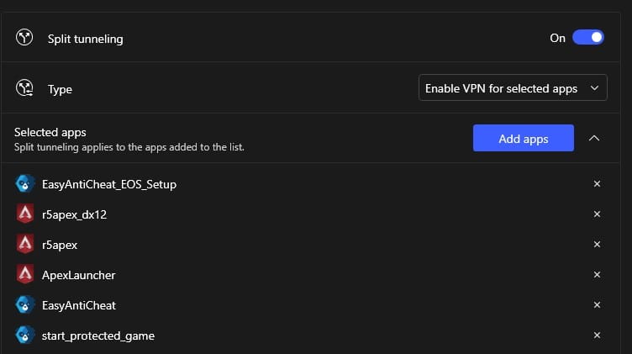Click the r5apex_dx12 Apex icon
This screenshot has height=354, width=632.
(x=25, y=214)
